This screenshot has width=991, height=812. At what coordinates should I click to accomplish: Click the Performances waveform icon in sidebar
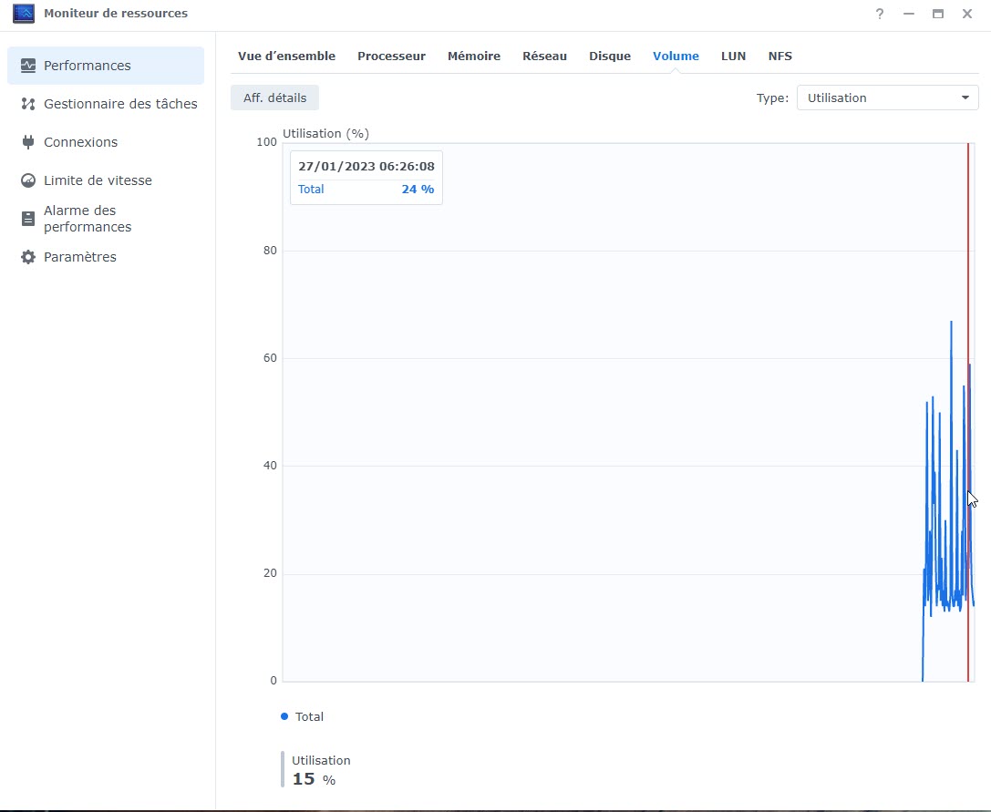click(x=28, y=66)
